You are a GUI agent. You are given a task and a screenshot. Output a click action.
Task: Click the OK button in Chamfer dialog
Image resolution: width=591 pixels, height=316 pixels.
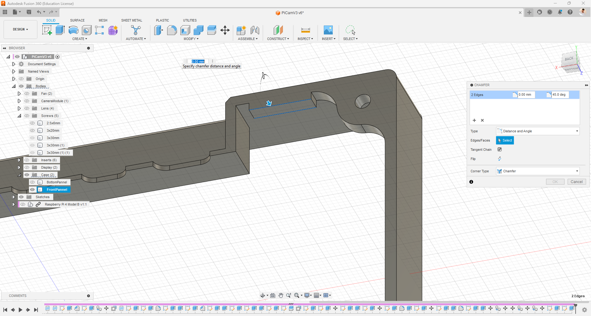click(555, 182)
